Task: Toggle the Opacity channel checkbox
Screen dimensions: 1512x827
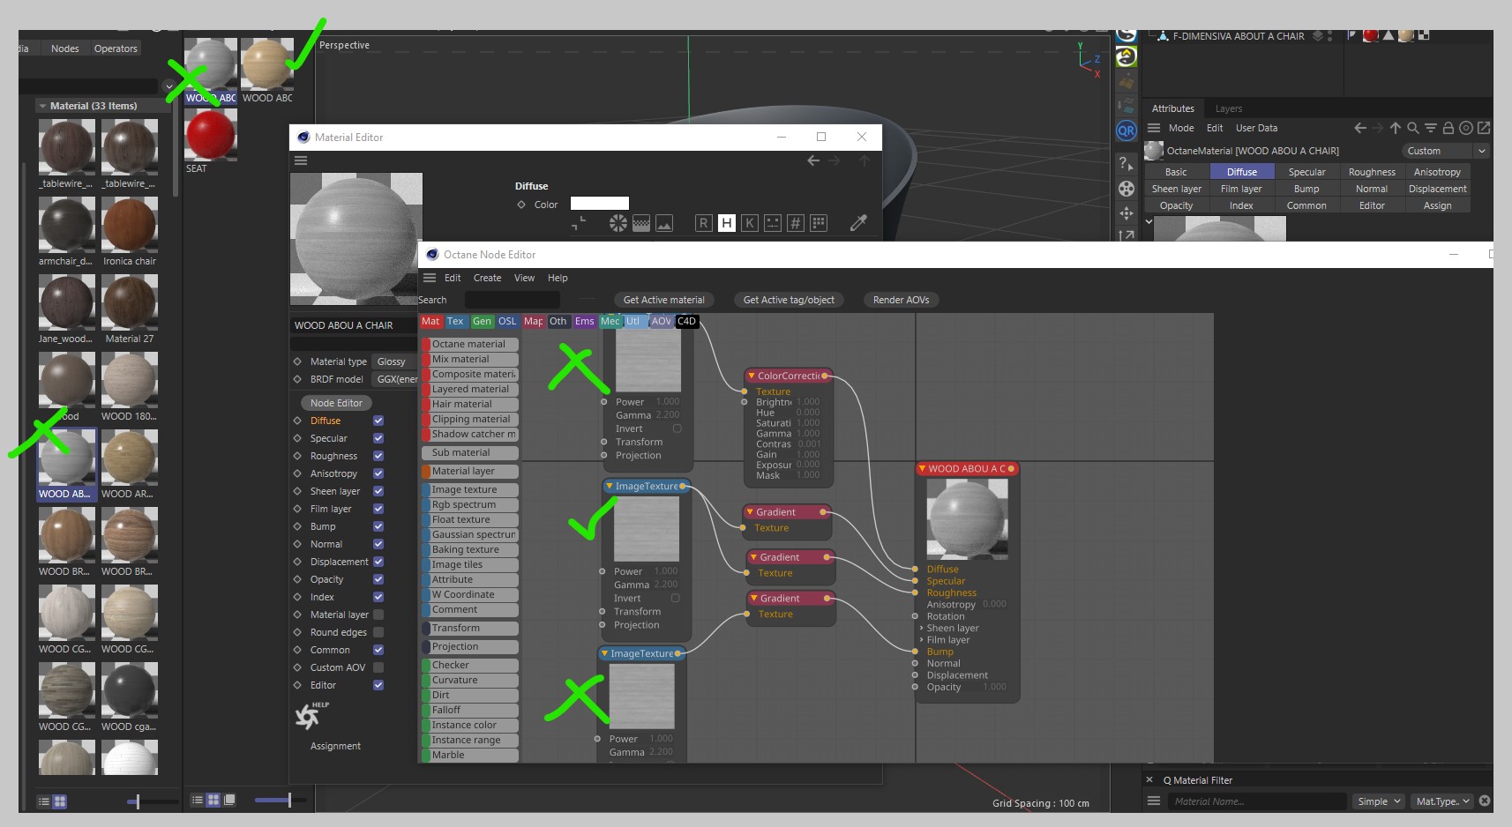Action: click(378, 579)
